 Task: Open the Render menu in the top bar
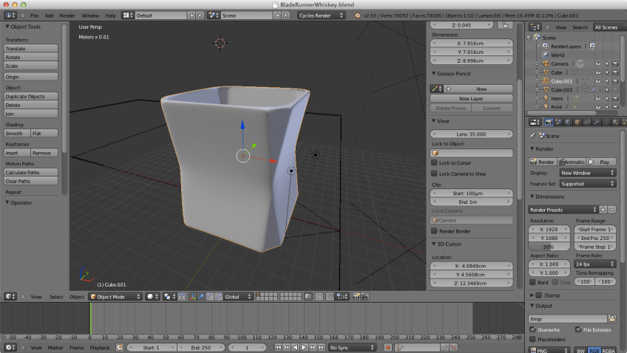coord(67,15)
